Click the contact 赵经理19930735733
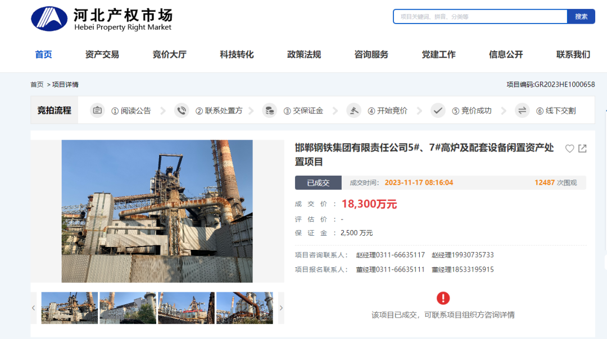This screenshot has height=339, width=607. coord(463,255)
